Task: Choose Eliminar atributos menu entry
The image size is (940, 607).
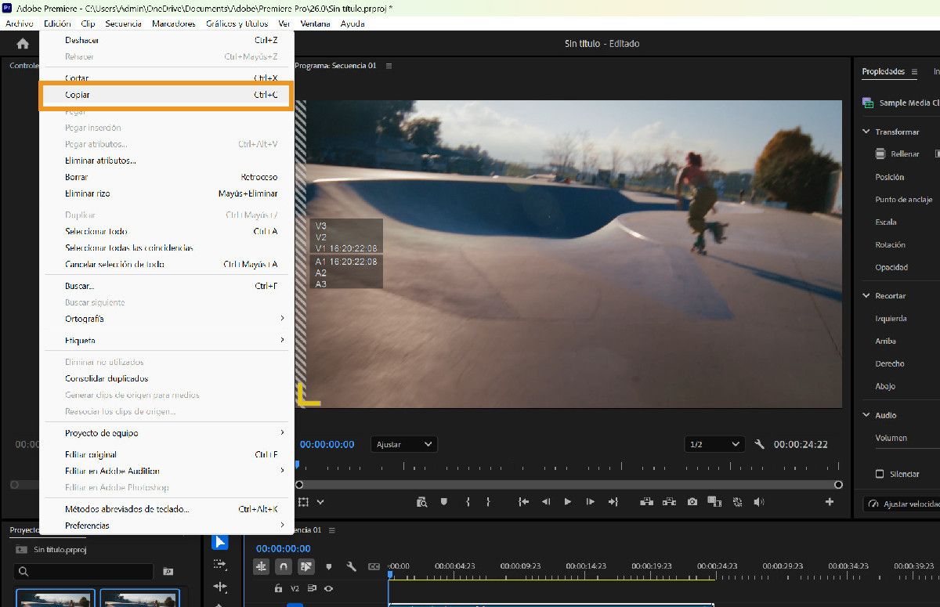Action: pyautogui.click(x=167, y=161)
